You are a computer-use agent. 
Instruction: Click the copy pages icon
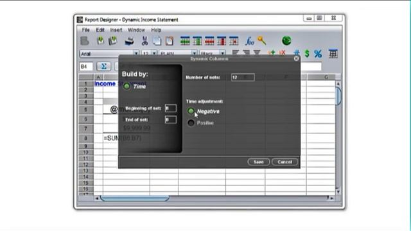(x=157, y=40)
